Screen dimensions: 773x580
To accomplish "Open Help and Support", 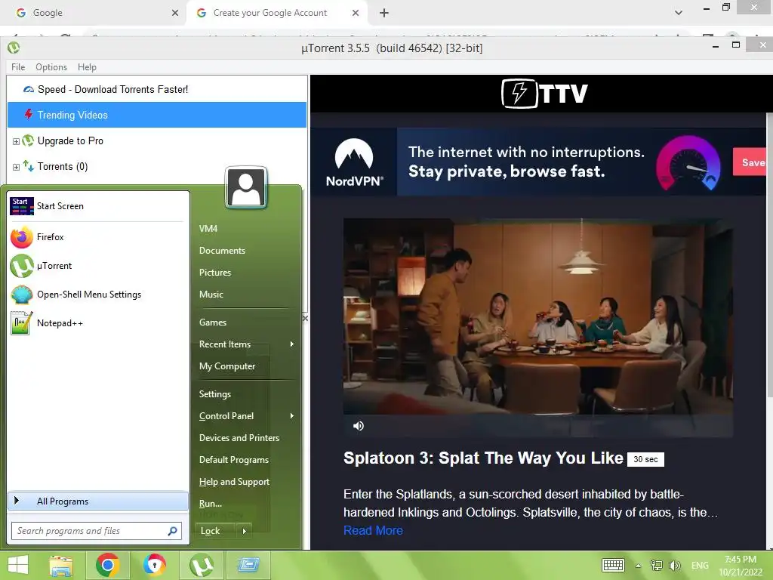I will point(234,482).
